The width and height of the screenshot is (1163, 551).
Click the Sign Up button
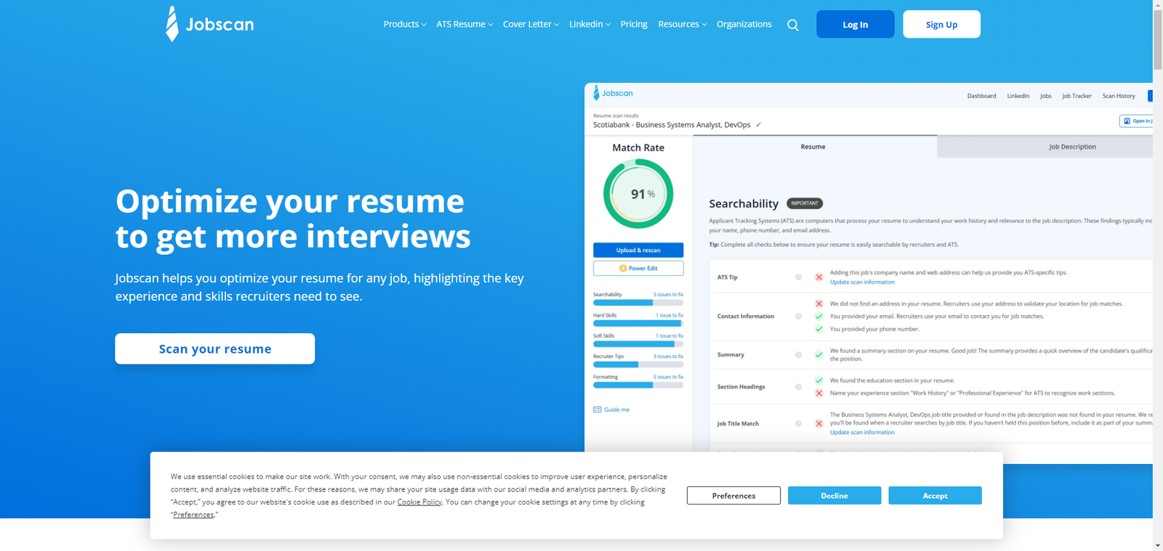[941, 24]
